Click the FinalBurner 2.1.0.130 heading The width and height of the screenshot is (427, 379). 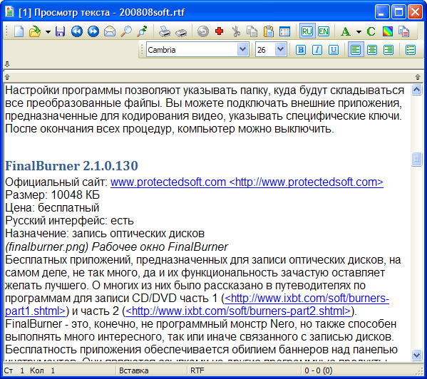click(x=71, y=166)
